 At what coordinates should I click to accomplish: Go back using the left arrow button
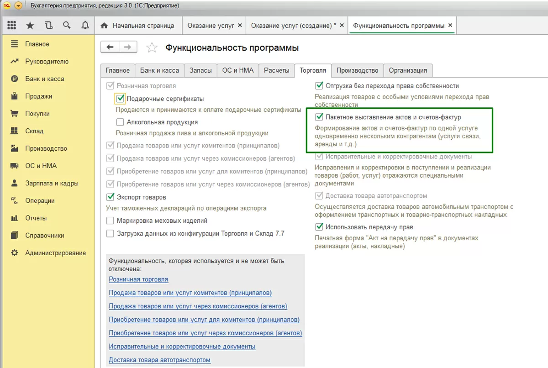(x=110, y=47)
